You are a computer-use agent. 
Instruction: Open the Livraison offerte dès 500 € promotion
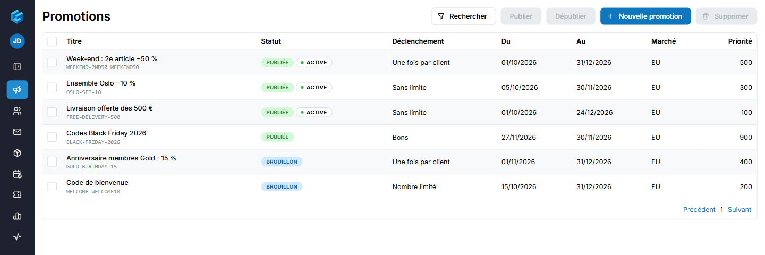109,108
